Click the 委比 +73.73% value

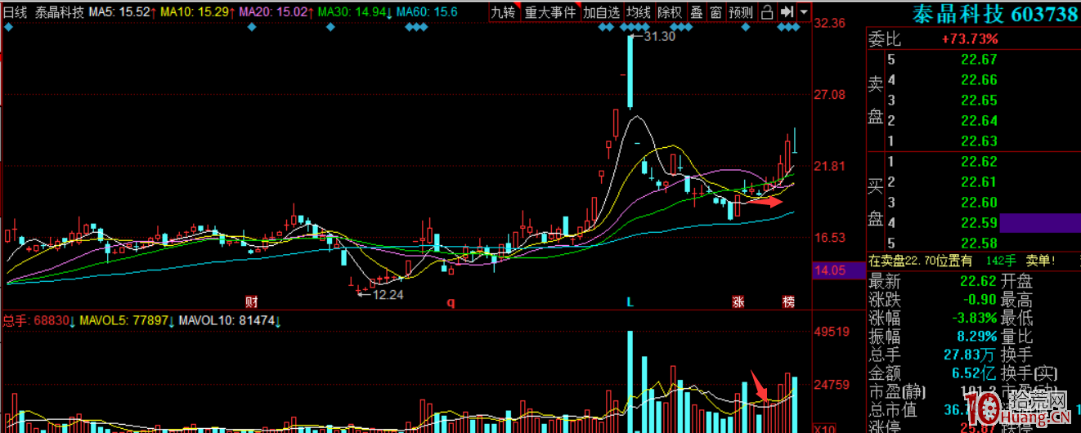969,39
